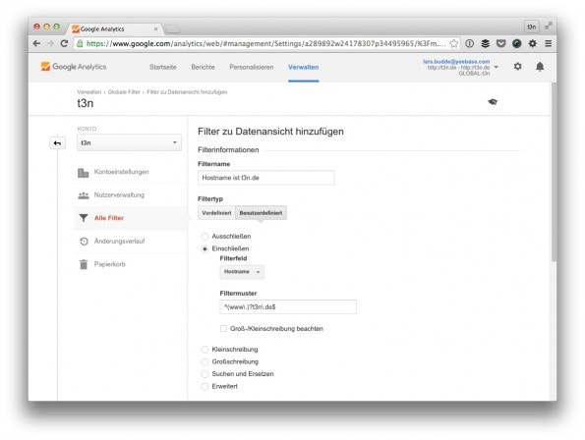Click the funnel icon for Alle Filter
The width and height of the screenshot is (585, 440).
click(x=84, y=218)
